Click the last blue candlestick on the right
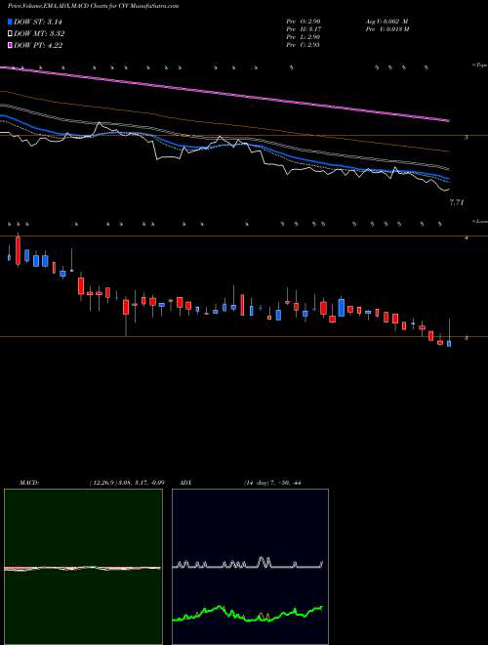The image size is (488, 645). click(x=449, y=343)
